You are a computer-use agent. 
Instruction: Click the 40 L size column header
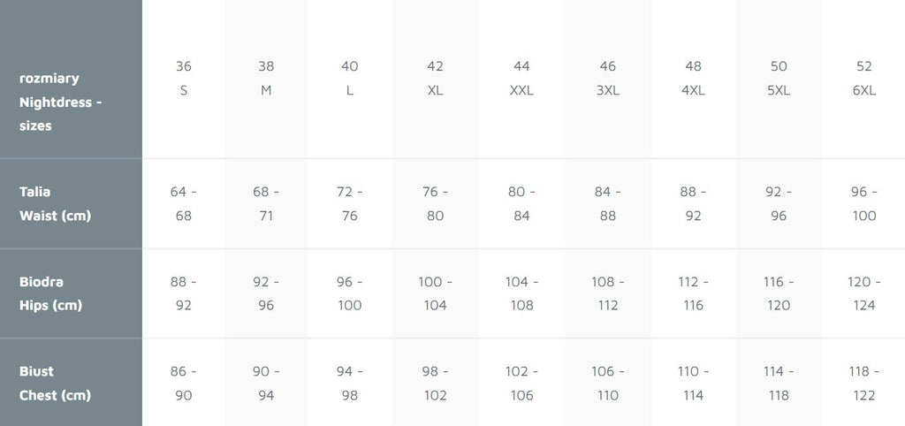coord(350,78)
